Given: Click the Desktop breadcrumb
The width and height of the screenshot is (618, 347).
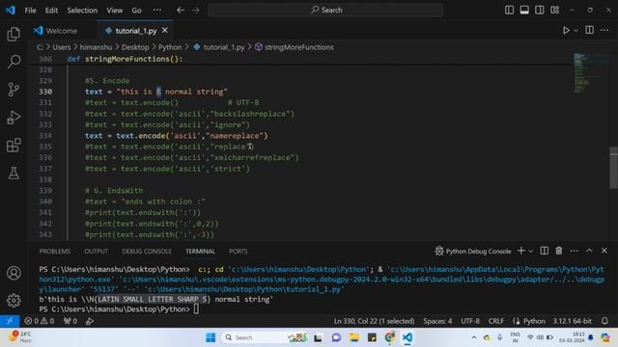Looking at the screenshot, I should click(135, 47).
